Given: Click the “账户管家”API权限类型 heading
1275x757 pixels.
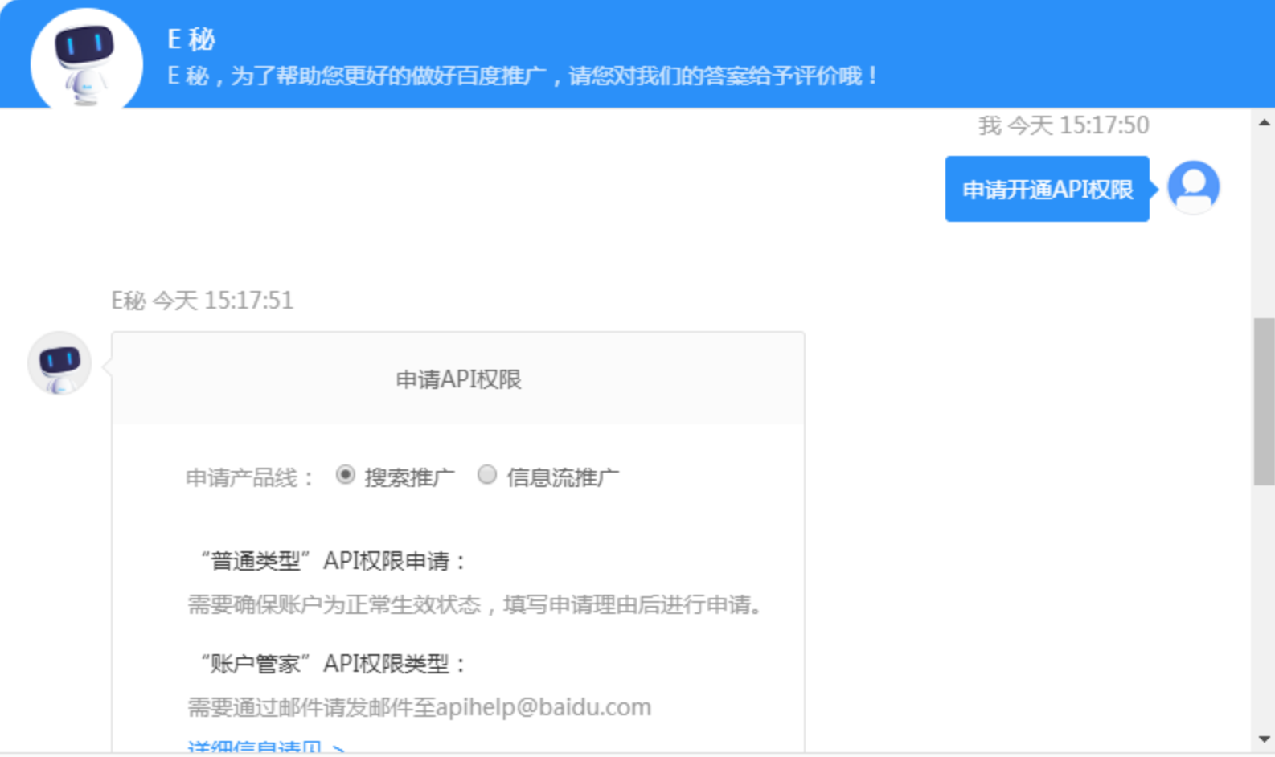Looking at the screenshot, I should coord(332,664).
